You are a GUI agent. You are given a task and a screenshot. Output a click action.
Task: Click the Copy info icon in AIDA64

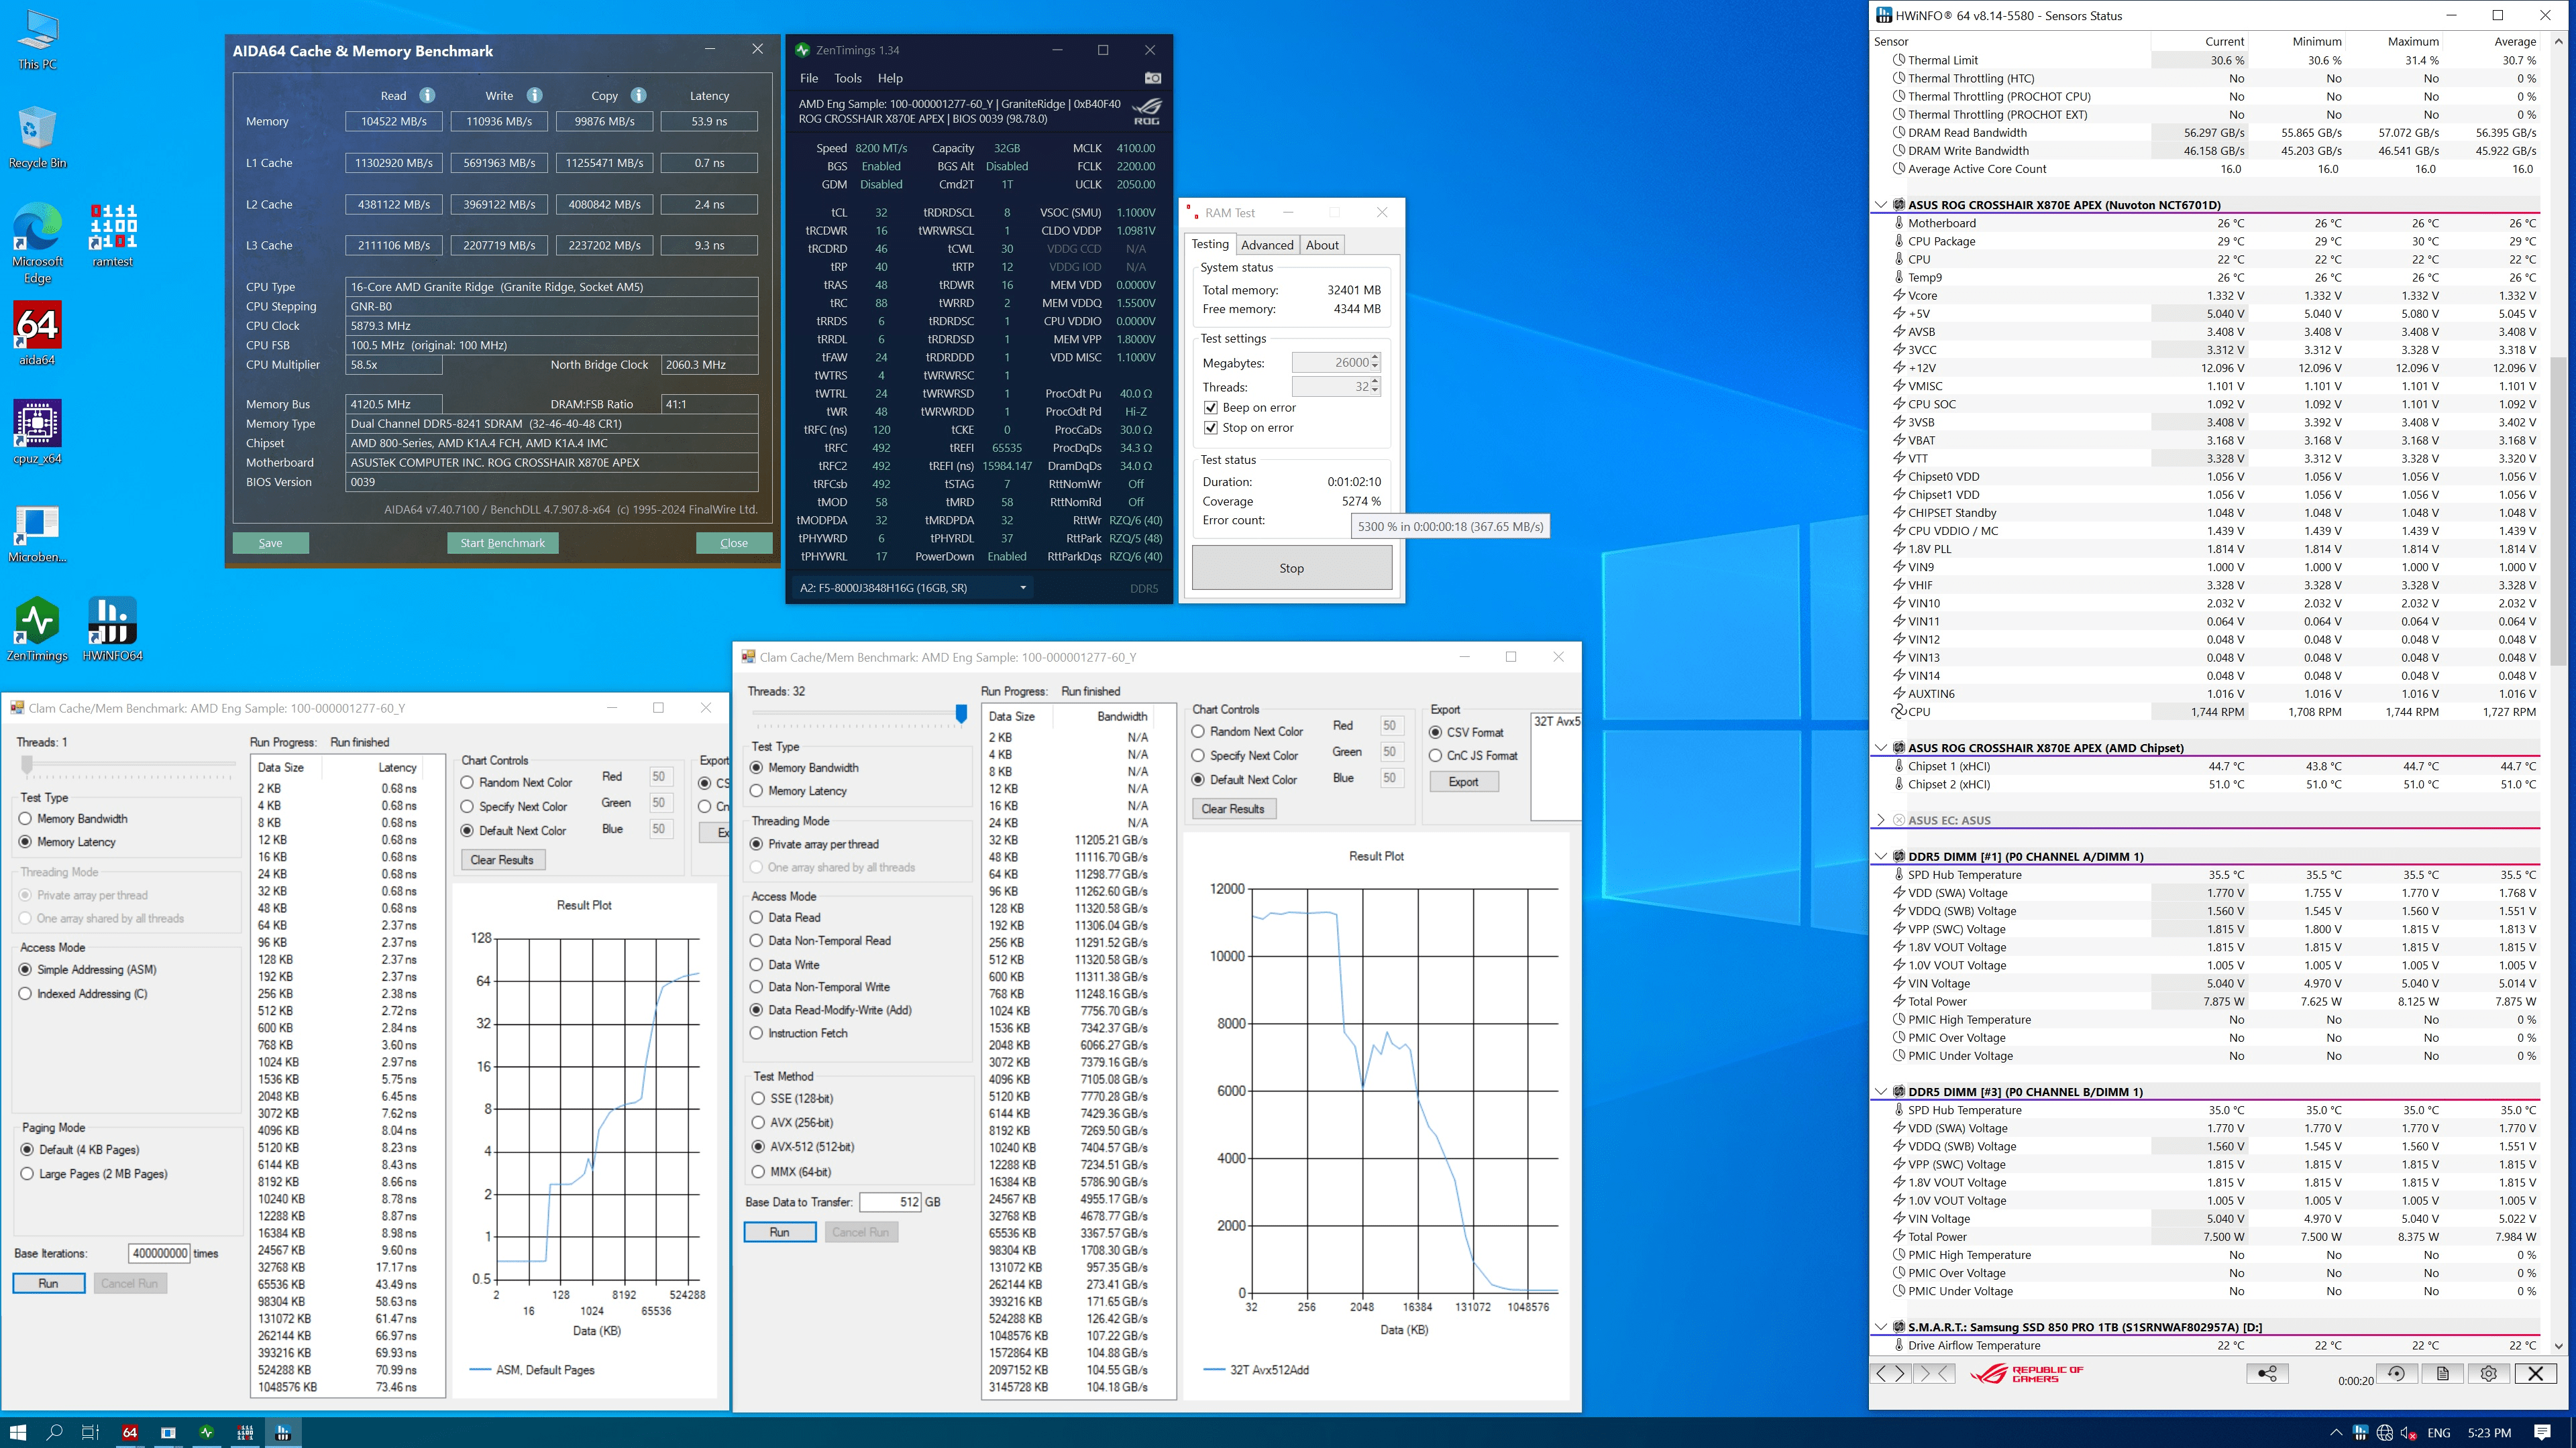coord(639,96)
